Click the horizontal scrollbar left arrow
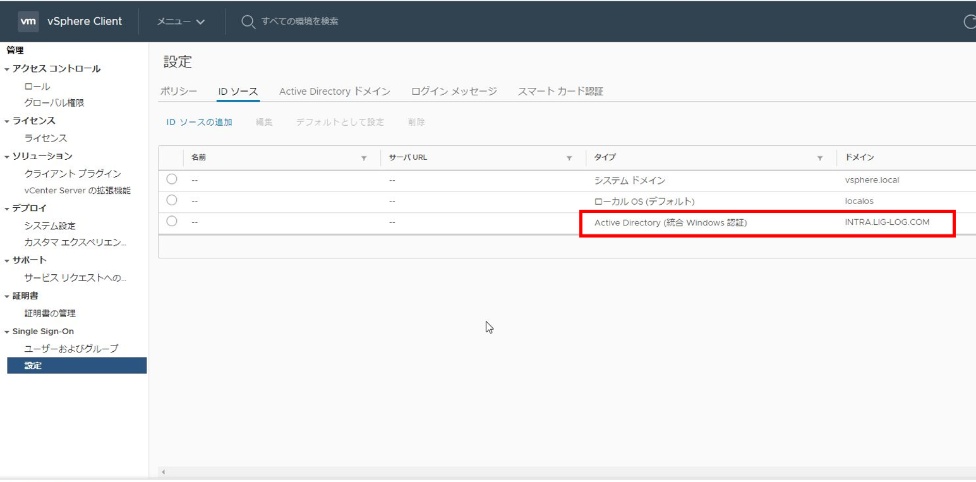The height and width of the screenshot is (482, 976). pos(163,472)
